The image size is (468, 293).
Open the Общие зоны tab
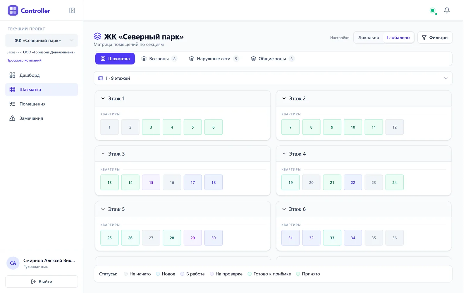272,59
